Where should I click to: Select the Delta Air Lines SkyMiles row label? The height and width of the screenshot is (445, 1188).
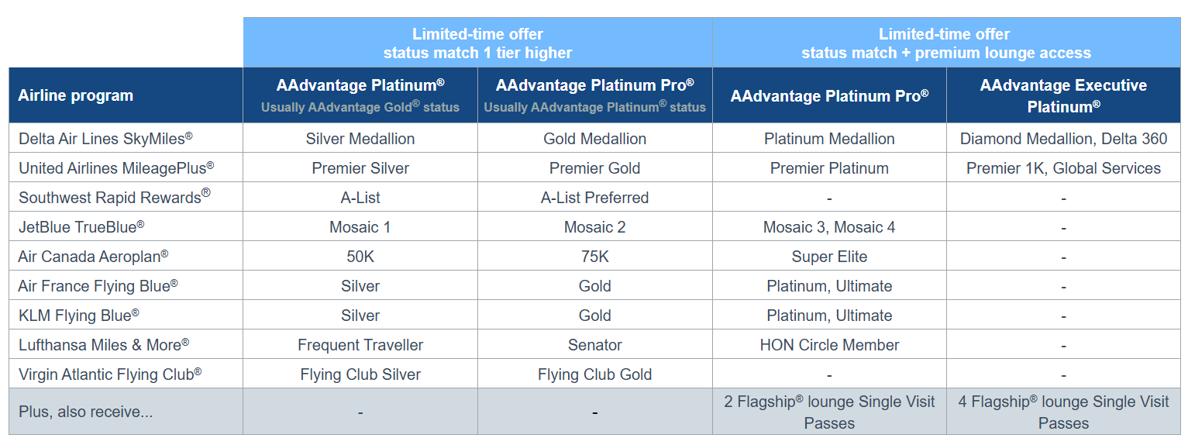[105, 139]
